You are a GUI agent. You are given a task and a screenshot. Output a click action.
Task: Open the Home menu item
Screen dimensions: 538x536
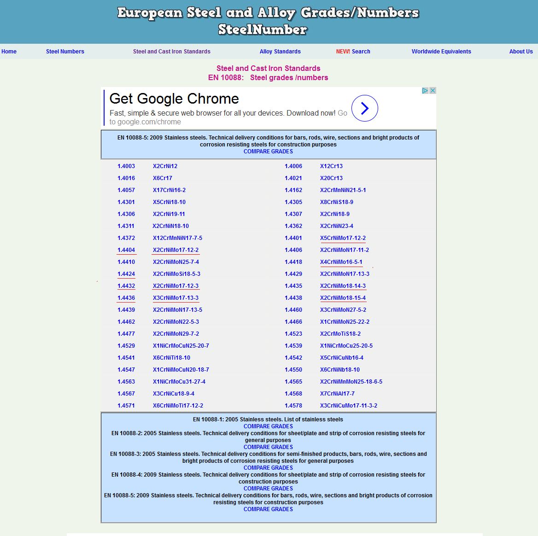9,52
